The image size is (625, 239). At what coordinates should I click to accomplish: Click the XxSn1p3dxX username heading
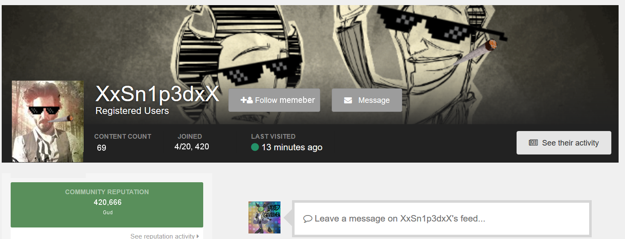(157, 94)
